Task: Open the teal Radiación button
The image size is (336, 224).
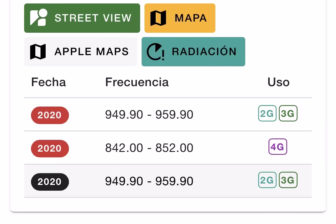Action: 193,52
